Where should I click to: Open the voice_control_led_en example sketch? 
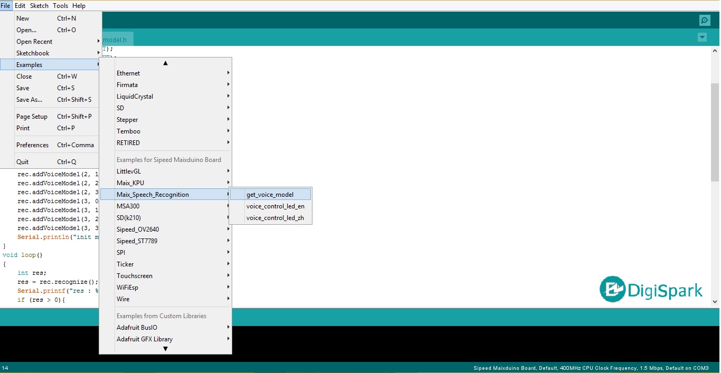275,206
